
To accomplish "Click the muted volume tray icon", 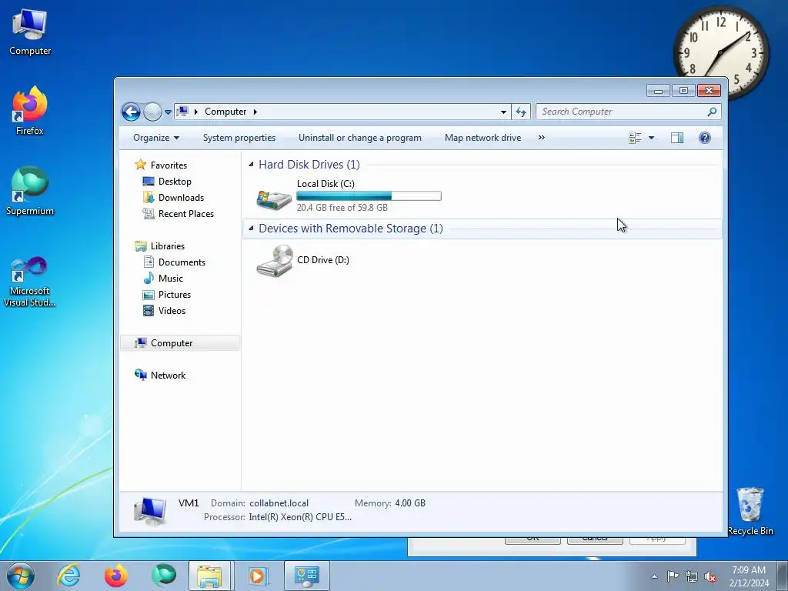I will pos(710,576).
